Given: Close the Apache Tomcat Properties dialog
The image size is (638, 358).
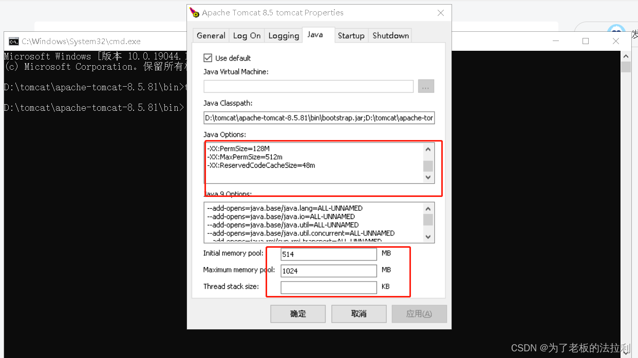Looking at the screenshot, I should (440, 13).
